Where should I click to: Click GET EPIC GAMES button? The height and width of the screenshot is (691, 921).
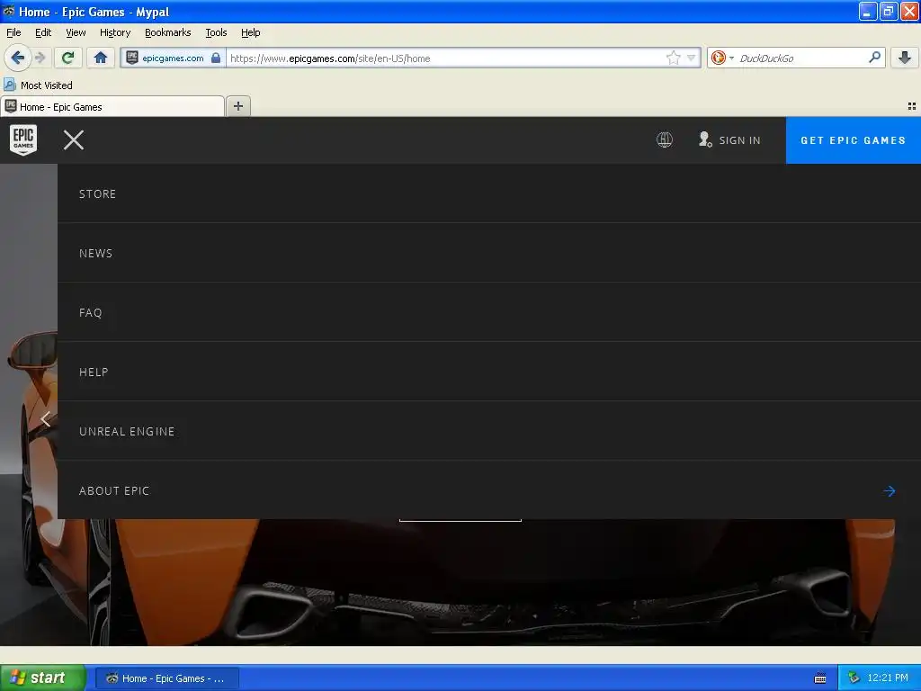853,140
